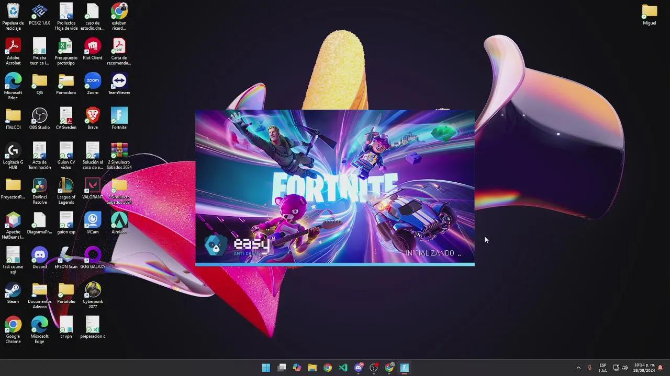
Task: Select the ITALCOI folder
Action: point(13,119)
